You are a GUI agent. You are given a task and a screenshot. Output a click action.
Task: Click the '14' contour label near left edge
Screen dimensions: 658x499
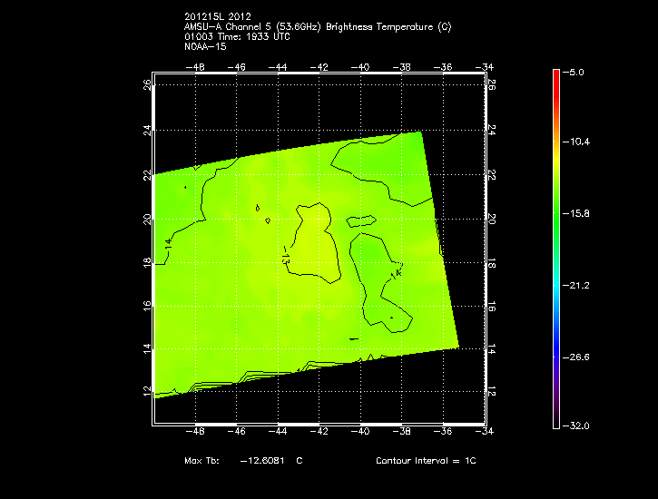point(170,243)
